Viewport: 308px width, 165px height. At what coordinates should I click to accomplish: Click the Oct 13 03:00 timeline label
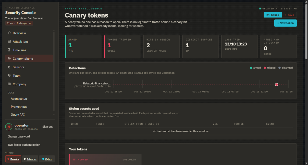coord(201,92)
